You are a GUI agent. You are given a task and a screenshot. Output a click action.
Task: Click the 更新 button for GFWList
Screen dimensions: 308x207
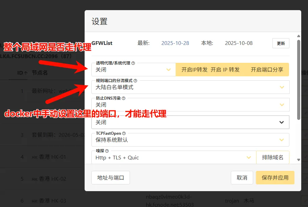point(281,43)
